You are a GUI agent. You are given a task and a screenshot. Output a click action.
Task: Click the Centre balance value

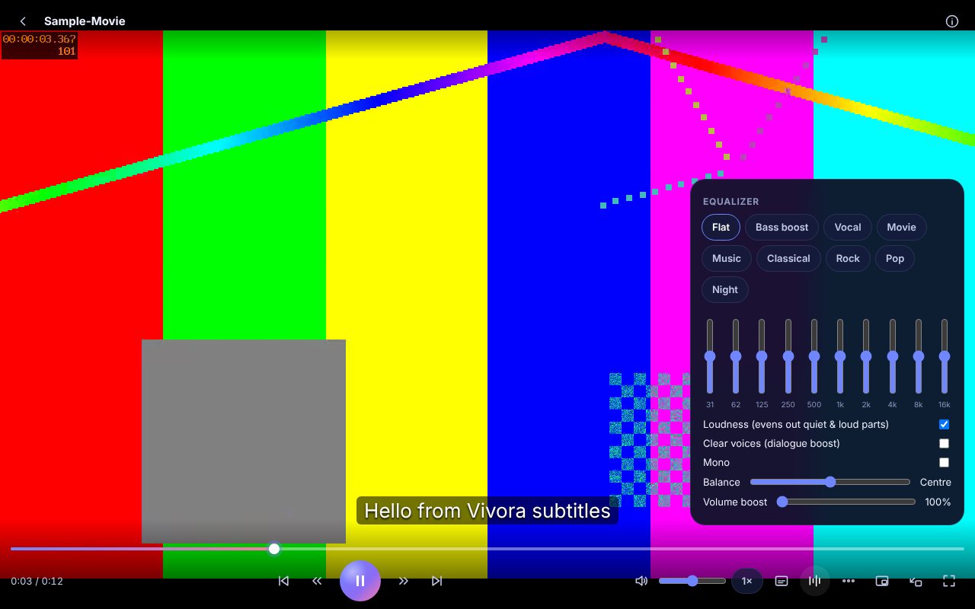pyautogui.click(x=935, y=483)
